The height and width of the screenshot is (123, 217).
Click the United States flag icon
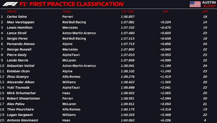click(x=195, y=4)
